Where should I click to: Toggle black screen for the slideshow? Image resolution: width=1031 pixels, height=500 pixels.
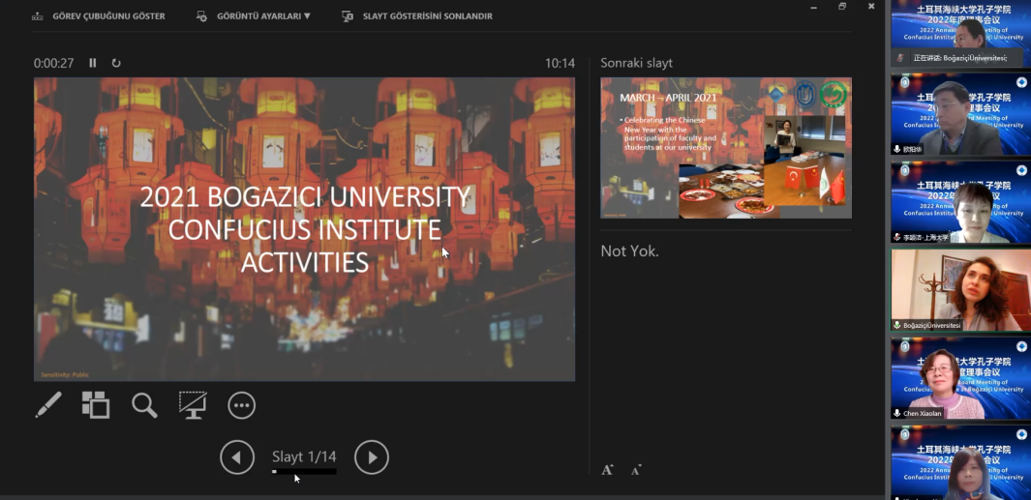coord(194,405)
